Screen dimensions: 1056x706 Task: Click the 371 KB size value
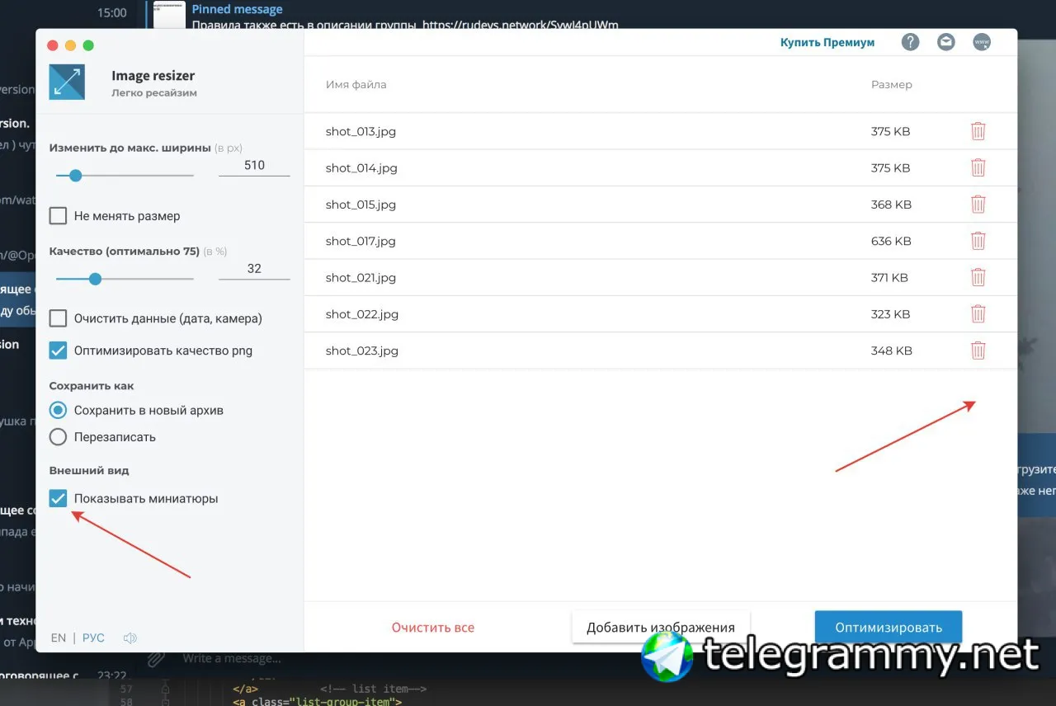889,278
